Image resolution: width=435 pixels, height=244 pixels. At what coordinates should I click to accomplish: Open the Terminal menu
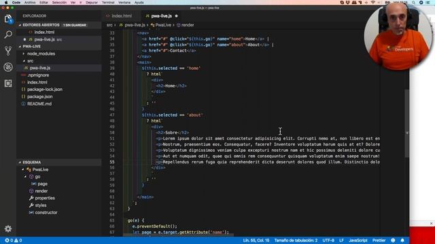[108, 3]
